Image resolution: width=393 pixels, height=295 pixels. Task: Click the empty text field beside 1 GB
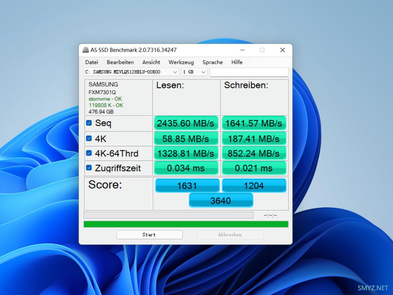(x=249, y=72)
